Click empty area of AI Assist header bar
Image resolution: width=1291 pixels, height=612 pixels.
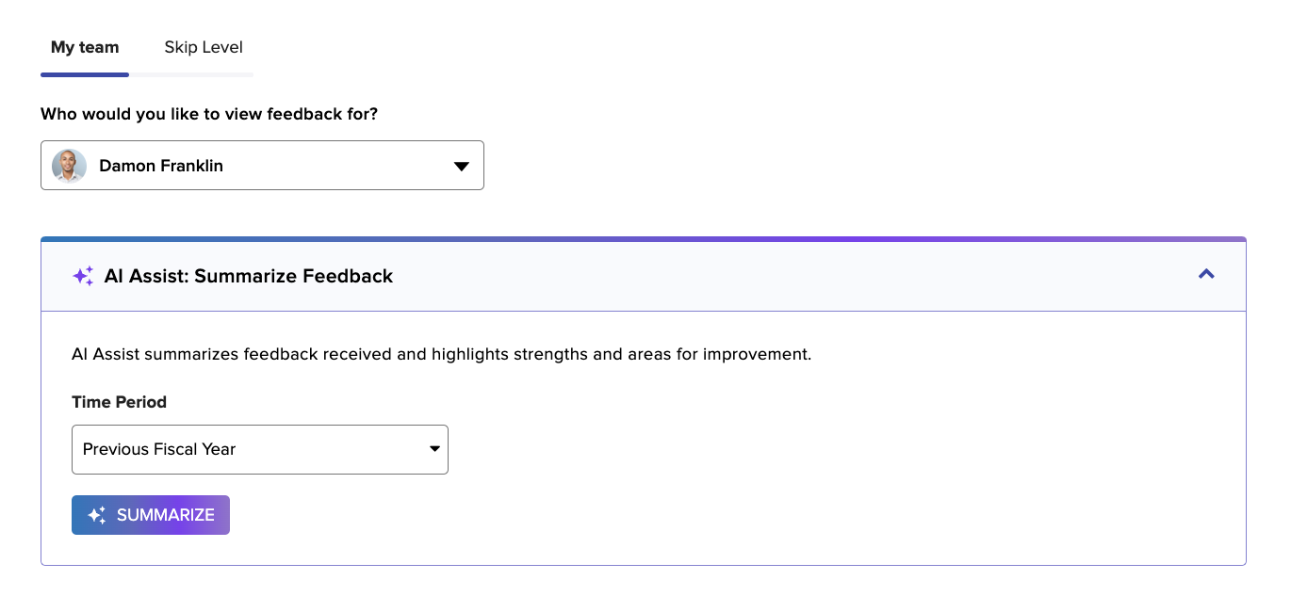pyautogui.click(x=792, y=277)
